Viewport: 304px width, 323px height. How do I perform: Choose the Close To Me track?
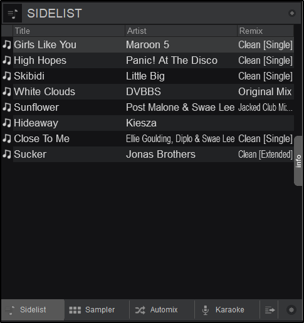(148, 138)
